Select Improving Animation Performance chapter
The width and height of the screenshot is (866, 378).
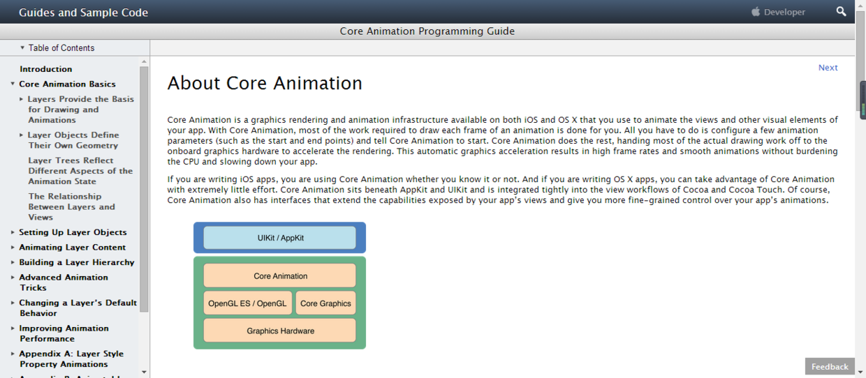point(64,333)
